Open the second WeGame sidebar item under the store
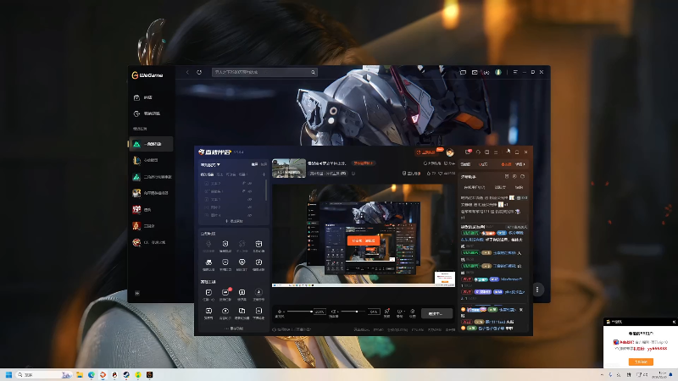Image resolution: width=678 pixels, height=381 pixels. coord(151,113)
